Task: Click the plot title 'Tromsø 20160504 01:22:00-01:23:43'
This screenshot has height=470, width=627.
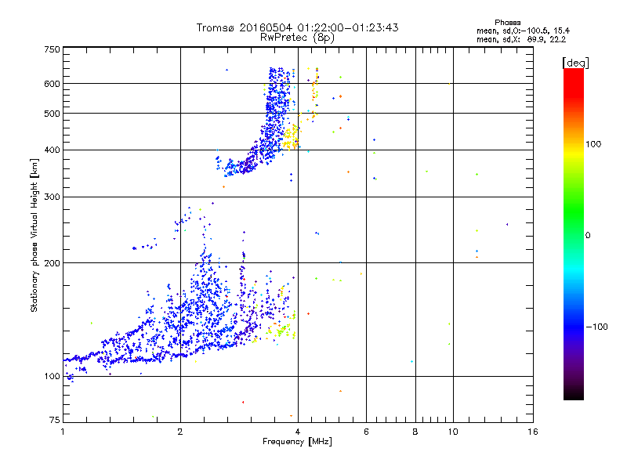Action: click(297, 27)
